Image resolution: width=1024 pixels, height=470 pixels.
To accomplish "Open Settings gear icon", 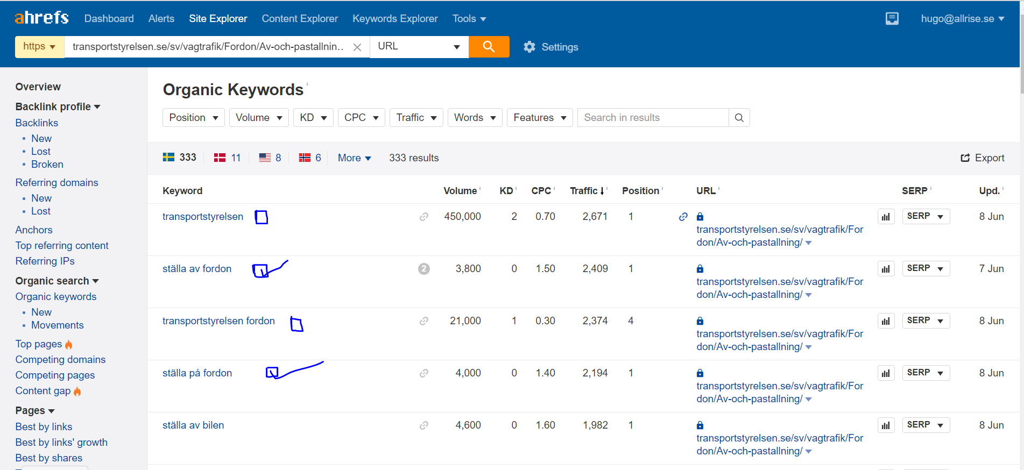I will [529, 47].
